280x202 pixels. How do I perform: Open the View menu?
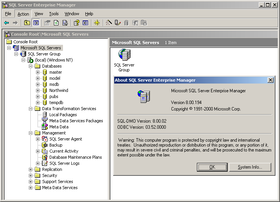[x=39, y=14]
